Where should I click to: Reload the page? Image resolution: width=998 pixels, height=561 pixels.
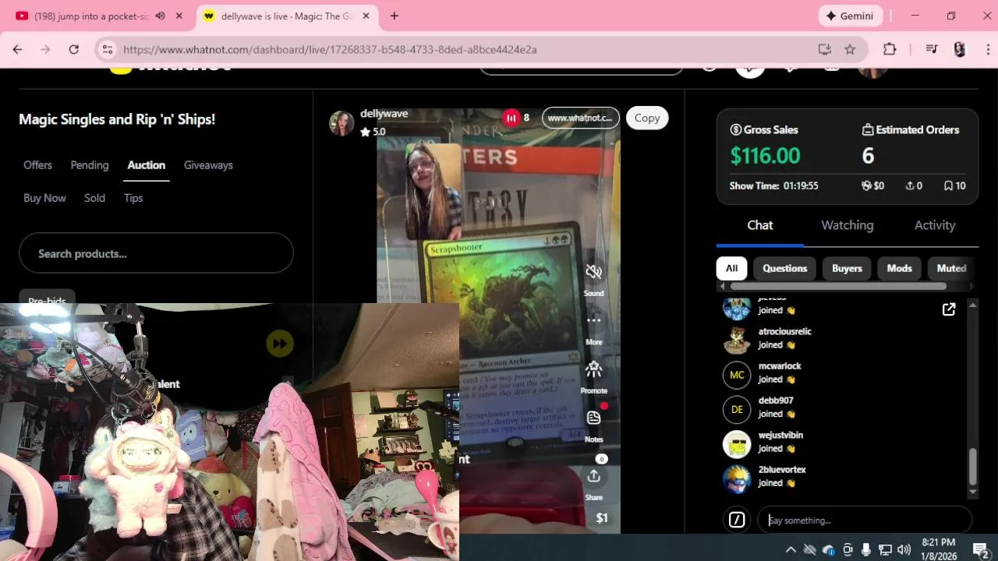[73, 49]
